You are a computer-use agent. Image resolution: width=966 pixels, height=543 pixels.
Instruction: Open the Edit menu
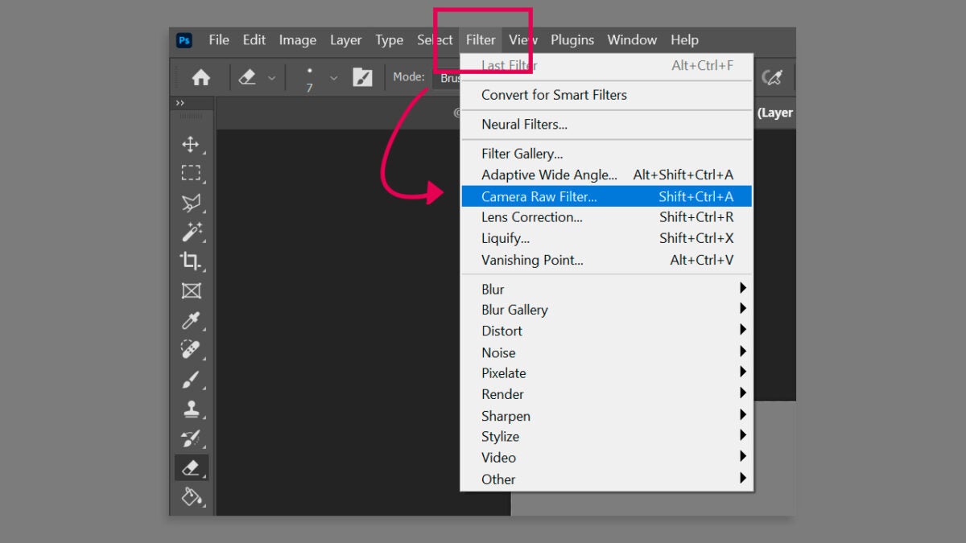[x=254, y=40]
